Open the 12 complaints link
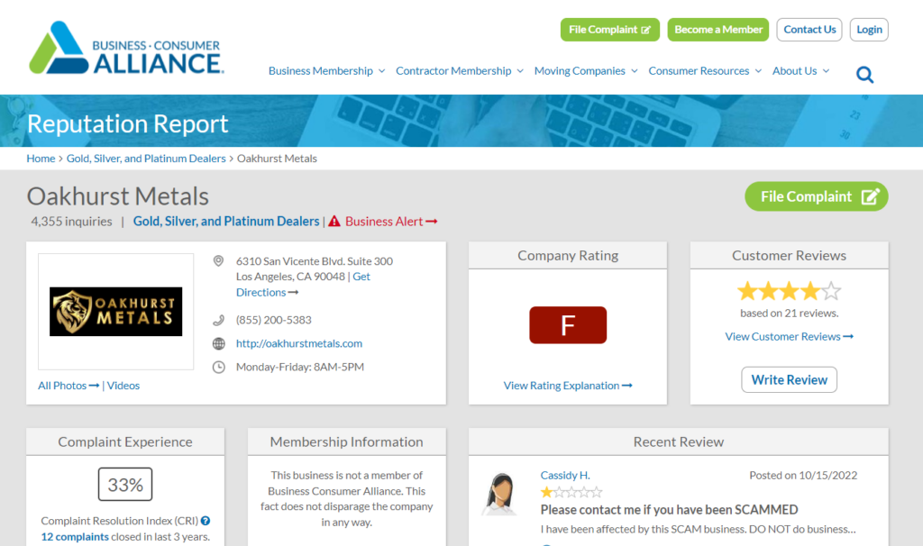Image resolution: width=923 pixels, height=546 pixels. tap(75, 537)
